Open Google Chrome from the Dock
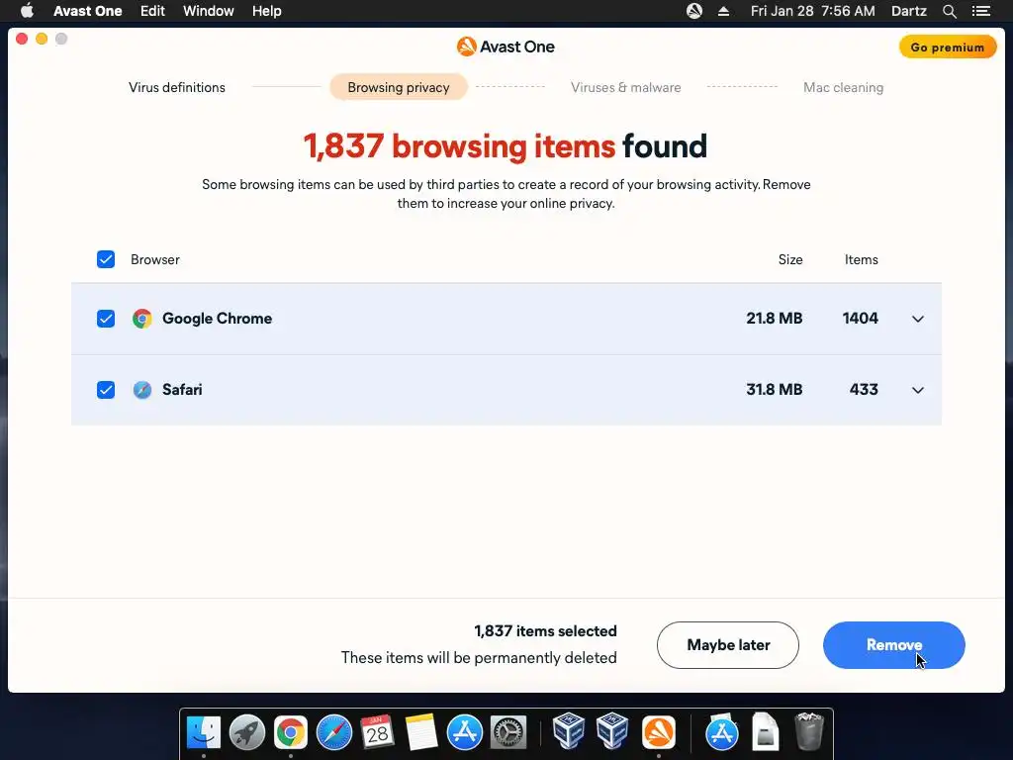The width and height of the screenshot is (1013, 760). point(291,733)
